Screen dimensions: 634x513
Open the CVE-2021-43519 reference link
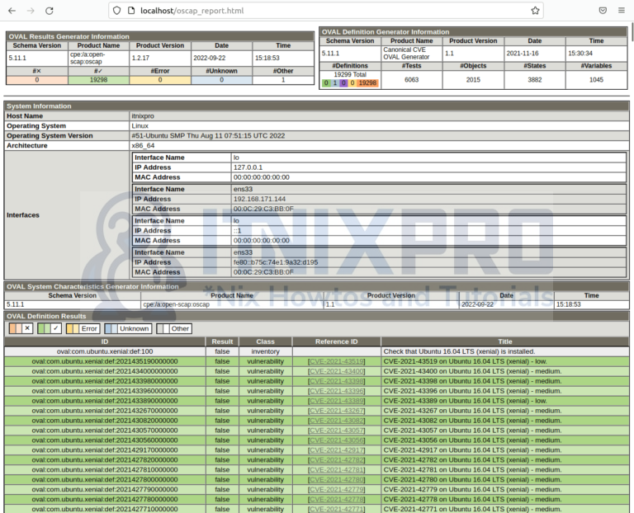[336, 361]
